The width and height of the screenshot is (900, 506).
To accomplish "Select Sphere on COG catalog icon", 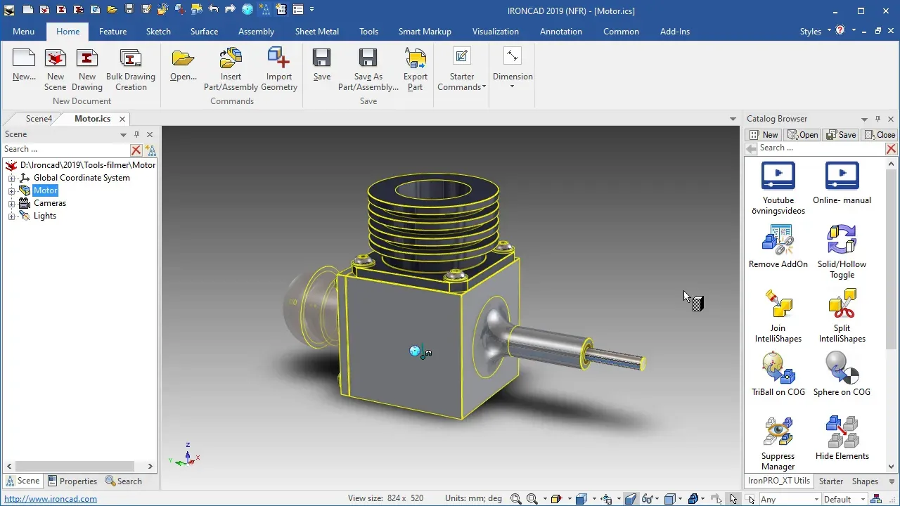I will pos(842,368).
